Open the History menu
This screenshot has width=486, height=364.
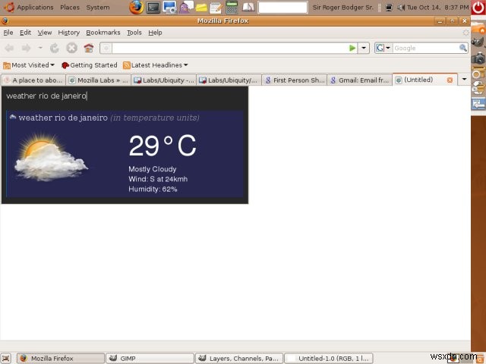click(69, 33)
